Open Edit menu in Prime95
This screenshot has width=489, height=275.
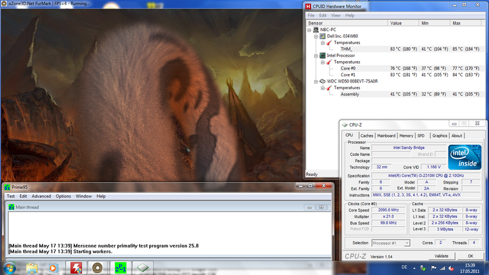point(23,196)
